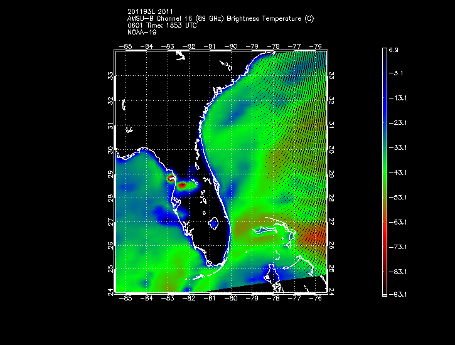Click the -53.1 color scale label
The image size is (455, 345).
pos(399,196)
